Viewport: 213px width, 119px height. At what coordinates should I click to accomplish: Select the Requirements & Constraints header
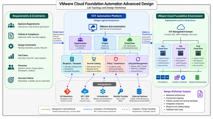[29, 16]
